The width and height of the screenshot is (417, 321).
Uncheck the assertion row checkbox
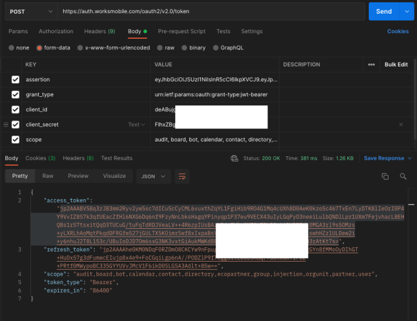[15, 80]
